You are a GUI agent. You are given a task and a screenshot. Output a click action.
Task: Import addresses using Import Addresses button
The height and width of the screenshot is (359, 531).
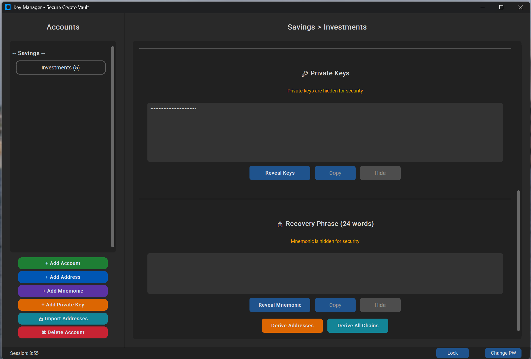(63, 319)
